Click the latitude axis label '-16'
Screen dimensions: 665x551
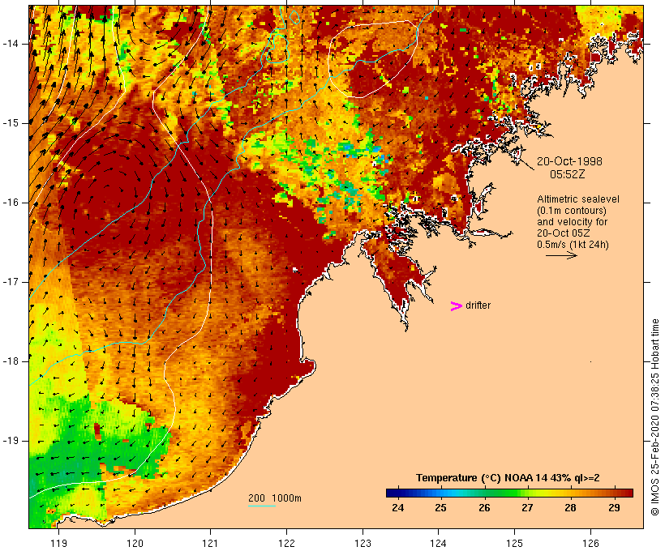(x=10, y=203)
